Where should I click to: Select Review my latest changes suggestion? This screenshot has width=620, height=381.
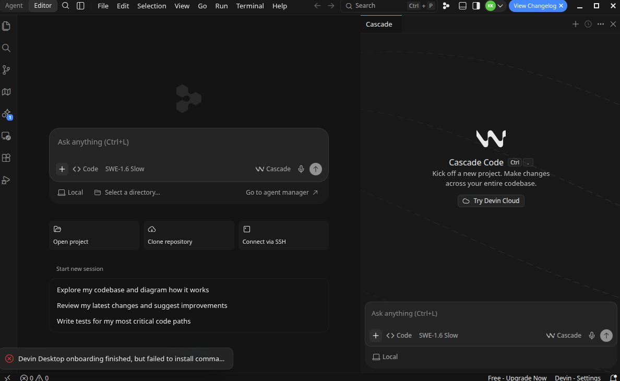(142, 305)
